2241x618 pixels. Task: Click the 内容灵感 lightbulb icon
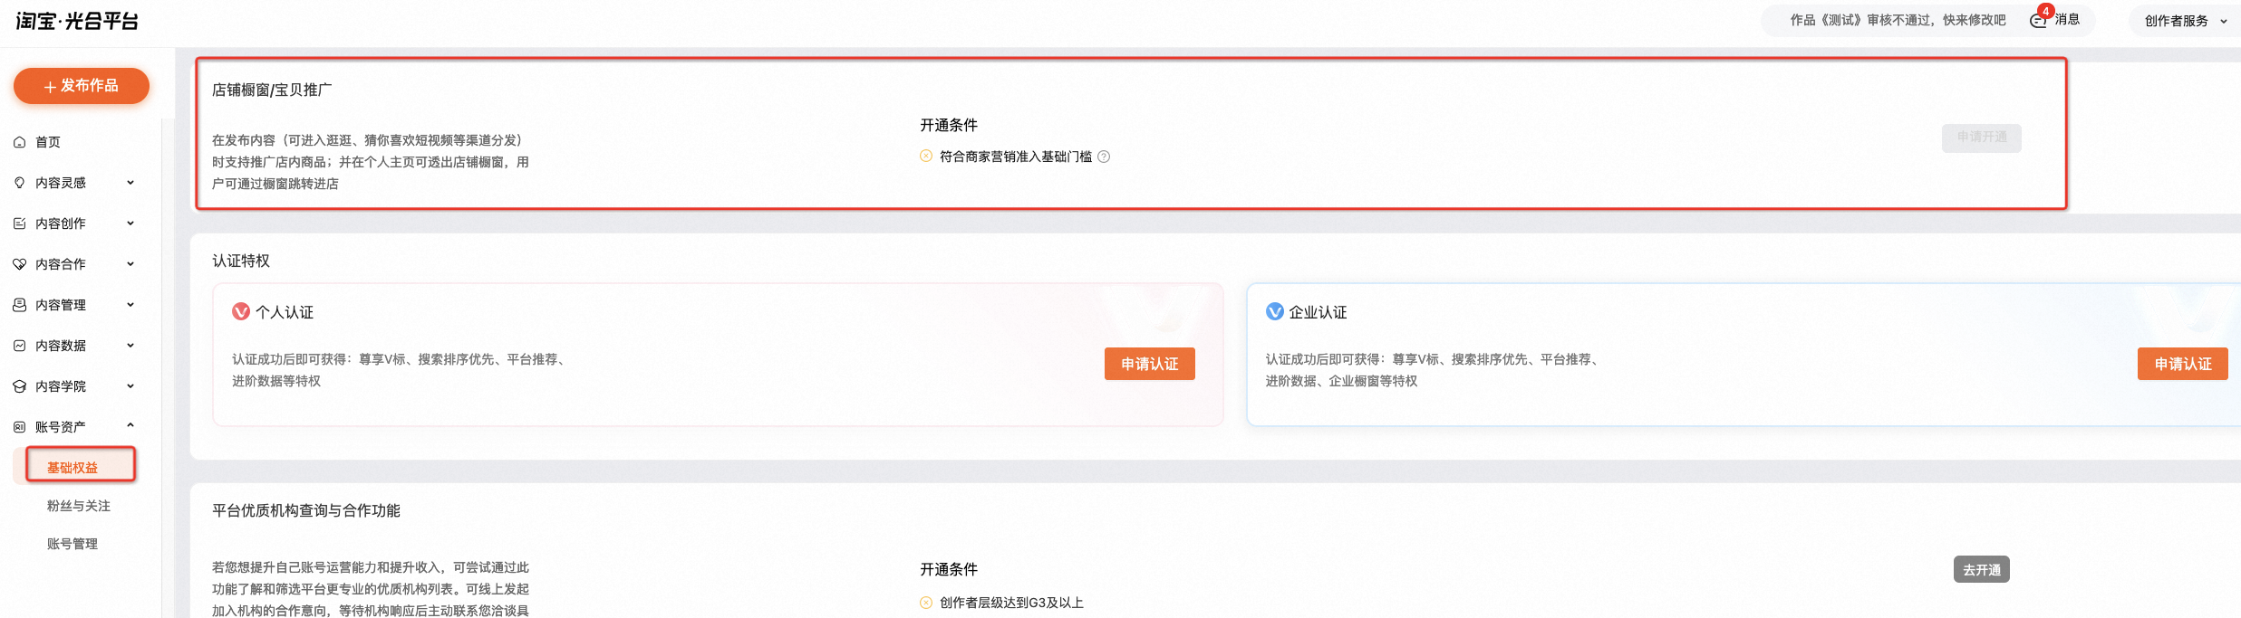20,182
